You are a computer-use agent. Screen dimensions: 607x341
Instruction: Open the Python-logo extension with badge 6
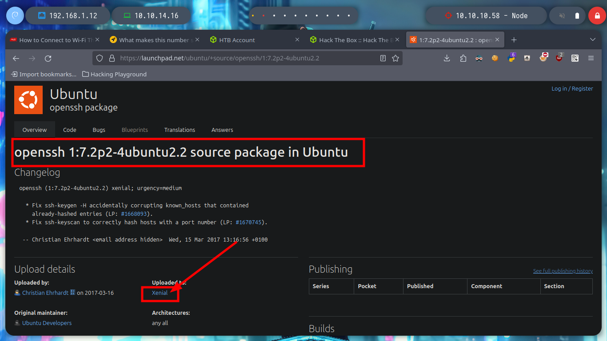tap(511, 58)
